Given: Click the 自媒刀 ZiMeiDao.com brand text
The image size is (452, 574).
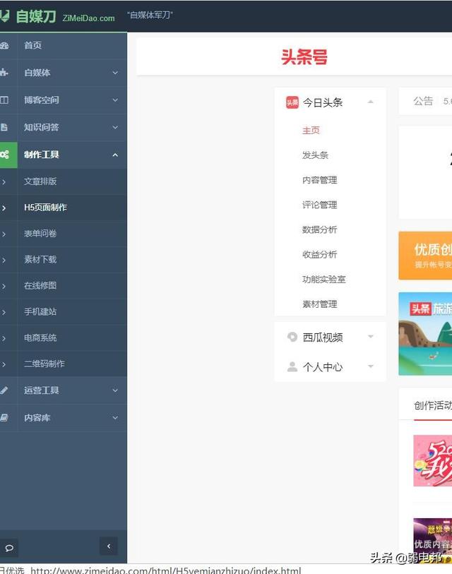Looking at the screenshot, I should click(x=65, y=16).
